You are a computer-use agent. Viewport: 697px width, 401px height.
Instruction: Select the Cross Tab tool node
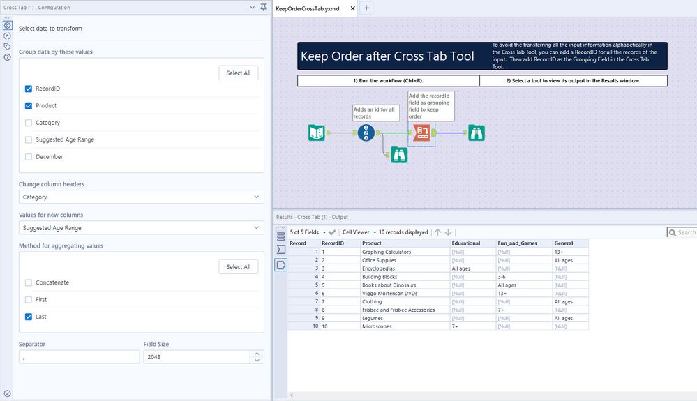point(421,133)
